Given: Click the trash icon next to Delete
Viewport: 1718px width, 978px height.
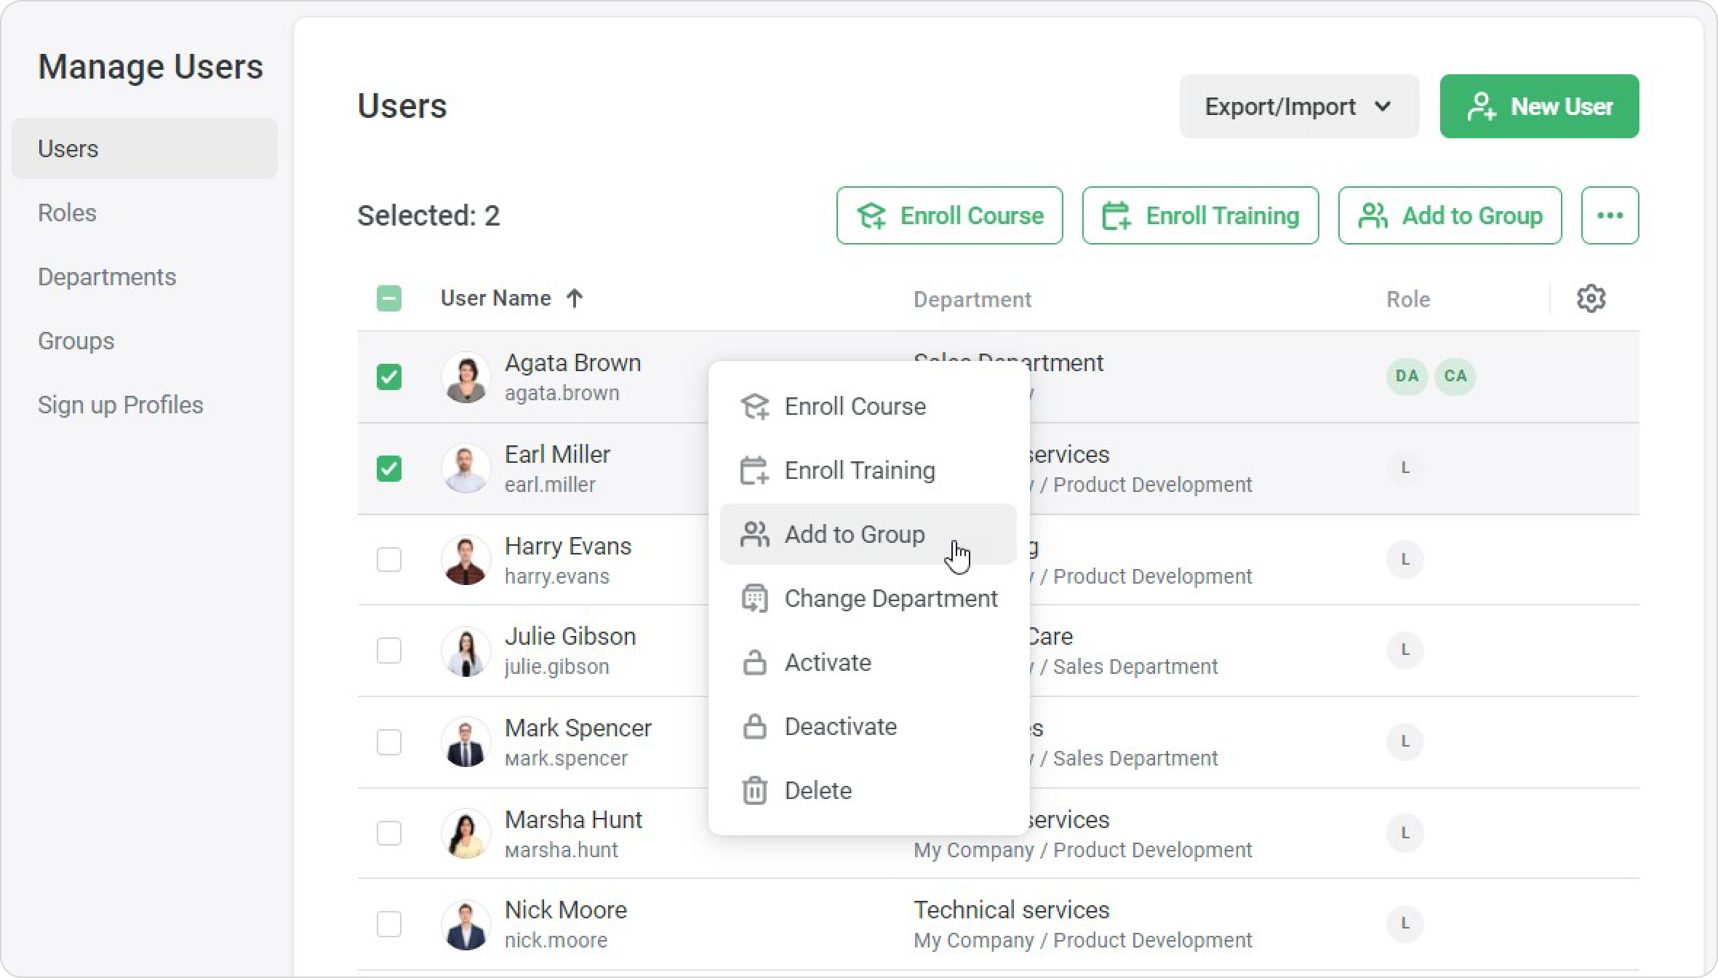Looking at the screenshot, I should pos(754,790).
